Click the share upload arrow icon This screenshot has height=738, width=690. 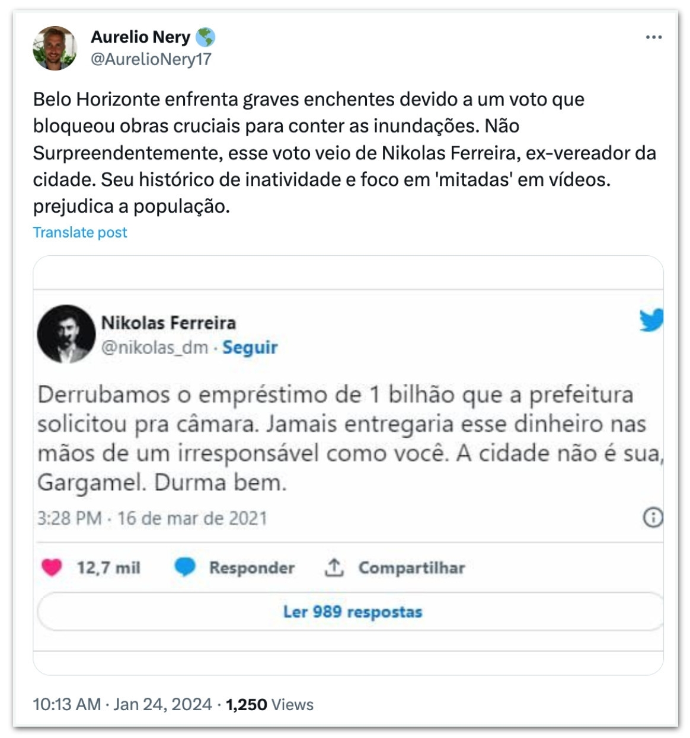[334, 567]
